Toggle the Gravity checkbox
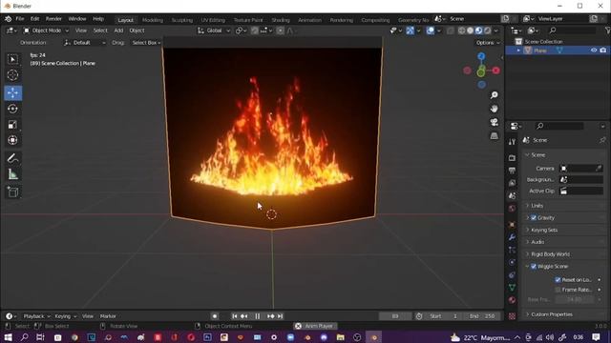 534,218
